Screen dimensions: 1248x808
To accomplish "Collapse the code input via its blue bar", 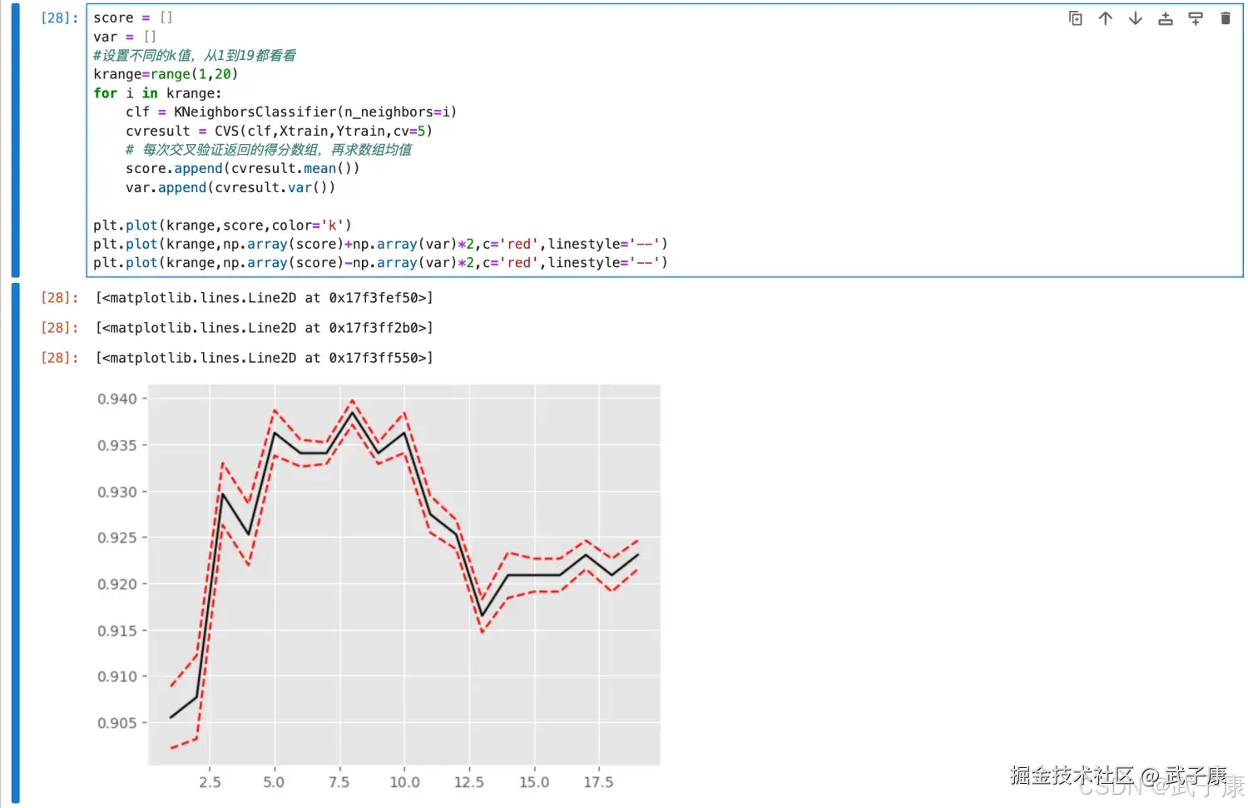I will [x=15, y=140].
